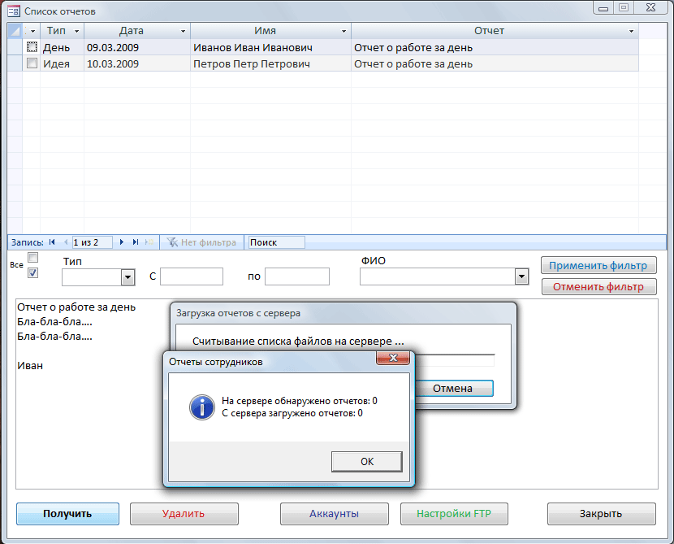Click the select-all corner of the datasheet
674x544 pixels.
click(x=15, y=31)
